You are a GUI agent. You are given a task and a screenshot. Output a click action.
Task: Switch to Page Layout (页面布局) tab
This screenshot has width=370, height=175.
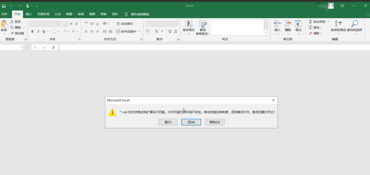click(x=43, y=14)
